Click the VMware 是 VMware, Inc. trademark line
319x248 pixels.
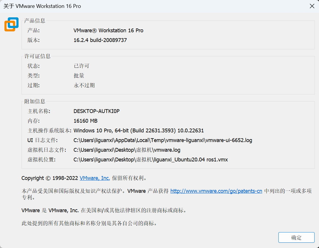coord(104,210)
